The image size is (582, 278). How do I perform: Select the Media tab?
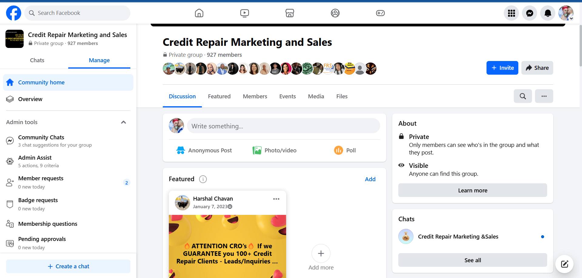click(316, 97)
